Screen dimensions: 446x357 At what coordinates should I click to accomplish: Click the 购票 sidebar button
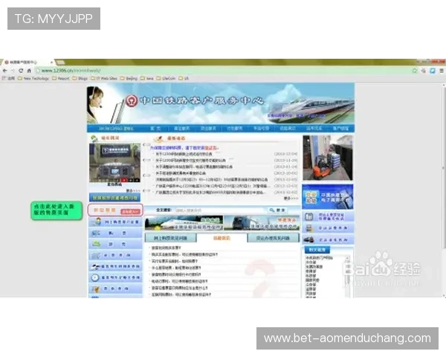(115, 233)
